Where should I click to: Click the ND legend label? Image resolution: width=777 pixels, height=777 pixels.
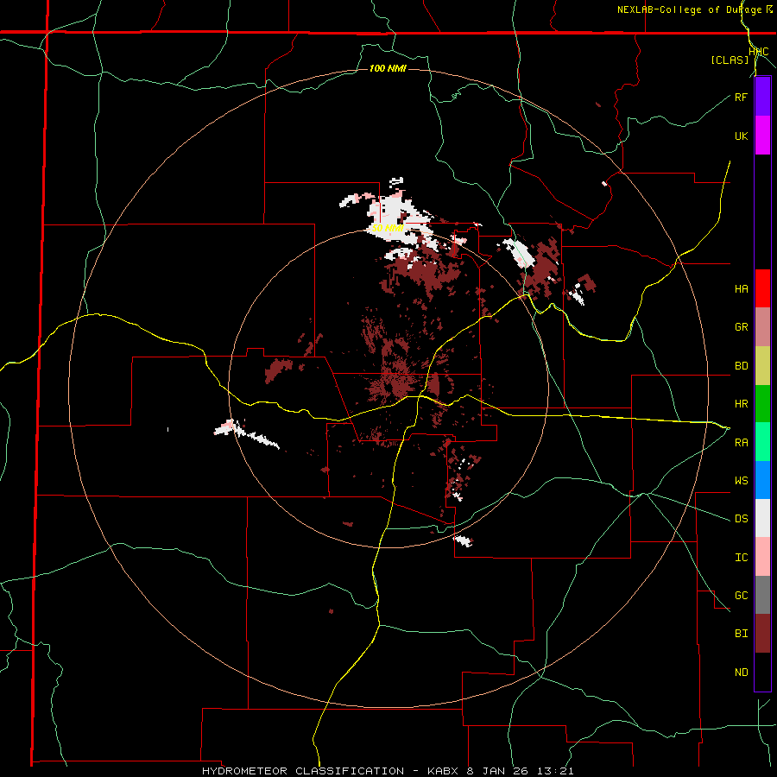coord(741,672)
